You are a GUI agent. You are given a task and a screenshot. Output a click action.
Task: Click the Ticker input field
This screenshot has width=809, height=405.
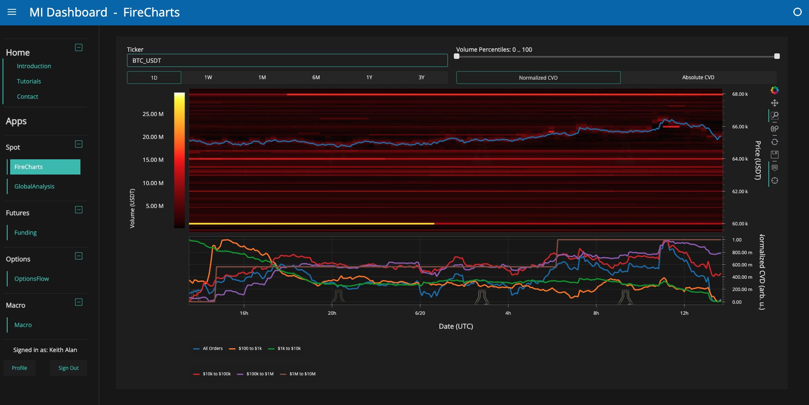[x=287, y=61]
